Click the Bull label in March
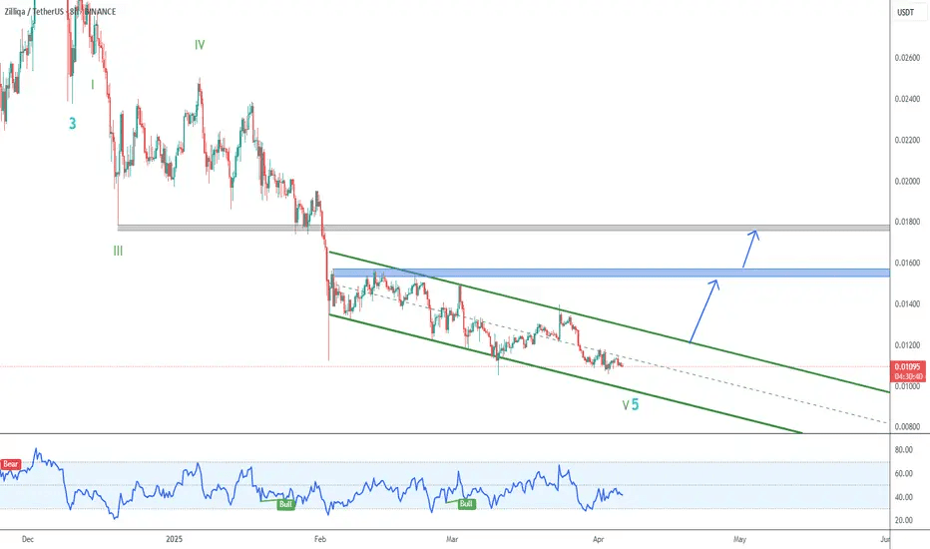This screenshot has width=930, height=549. [x=464, y=504]
